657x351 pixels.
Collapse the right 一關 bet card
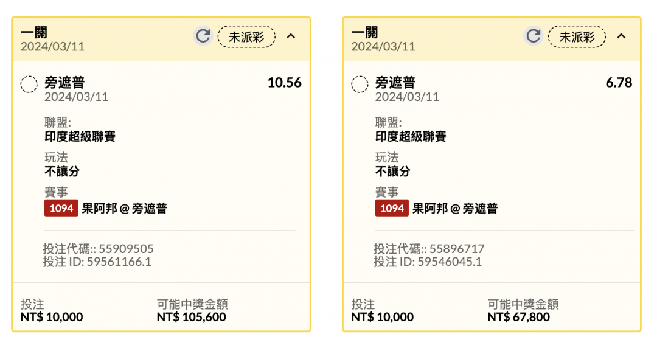pyautogui.click(x=621, y=36)
